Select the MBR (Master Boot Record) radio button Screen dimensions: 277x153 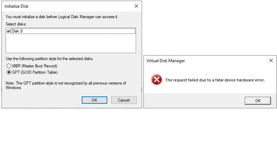point(9,66)
